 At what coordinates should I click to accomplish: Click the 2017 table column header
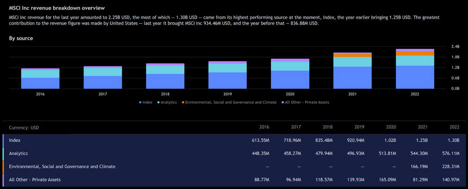coord(296,127)
